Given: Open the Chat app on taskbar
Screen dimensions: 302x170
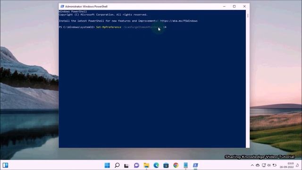Looking at the screenshot, I should click(136, 165).
